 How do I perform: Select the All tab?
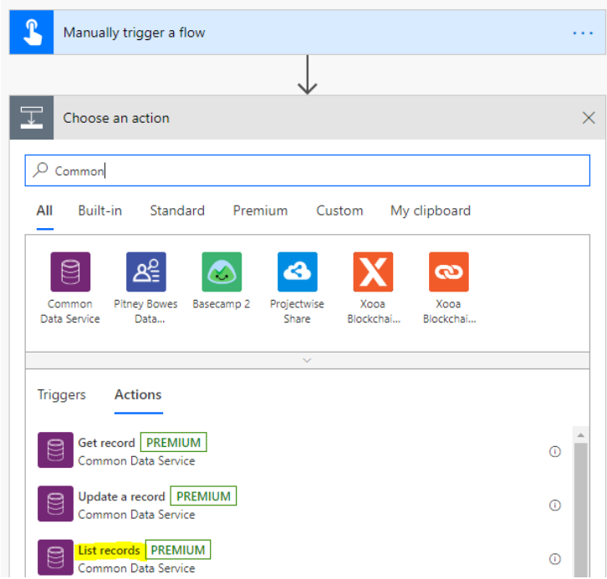click(x=44, y=211)
